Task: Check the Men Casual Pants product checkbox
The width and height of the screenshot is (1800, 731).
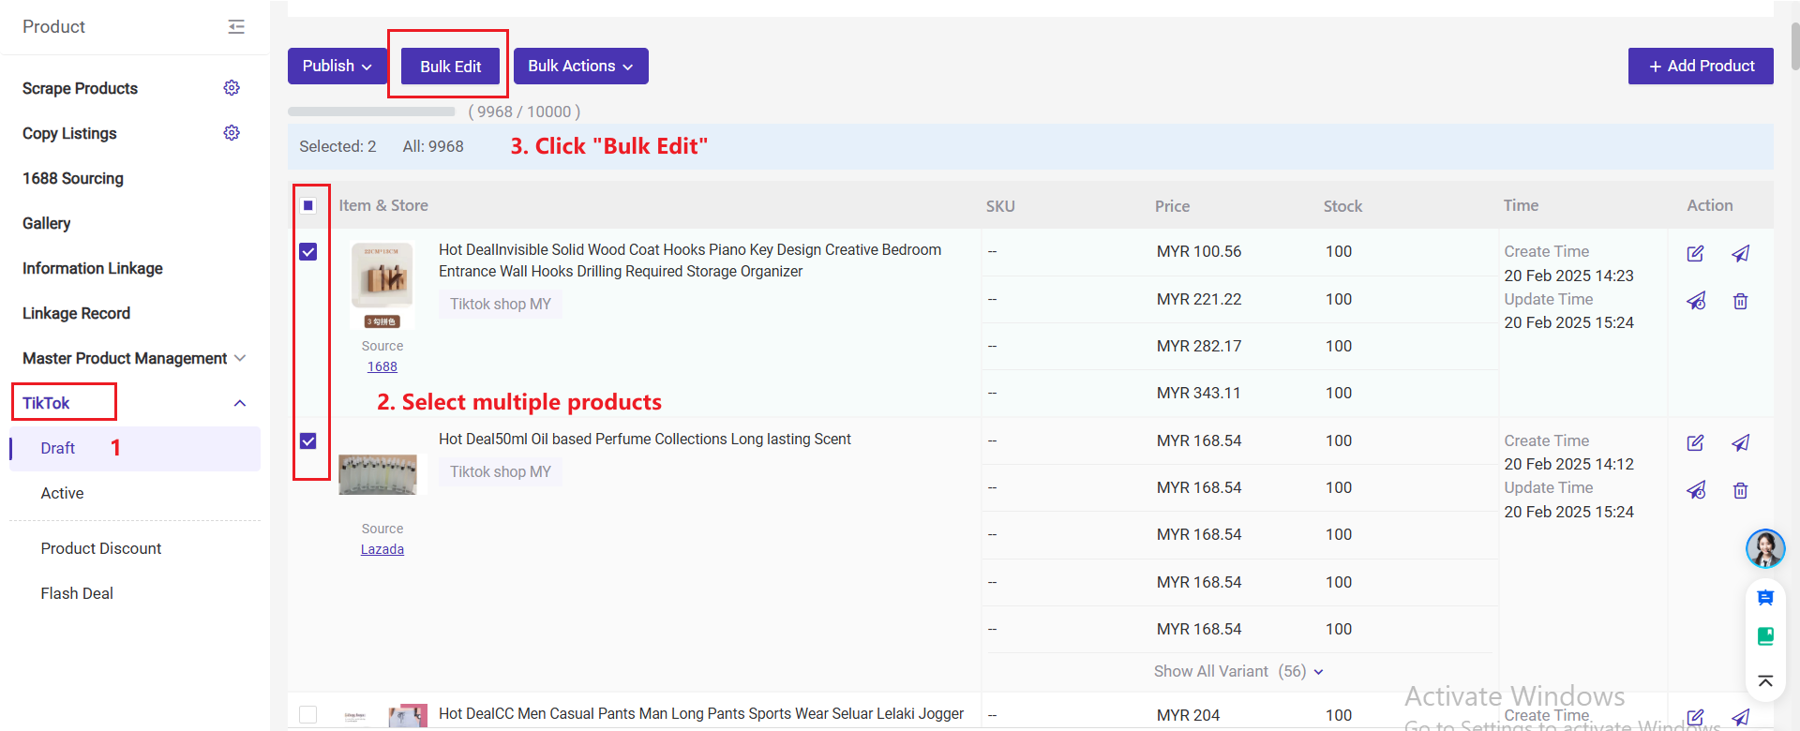Action: click(x=308, y=714)
